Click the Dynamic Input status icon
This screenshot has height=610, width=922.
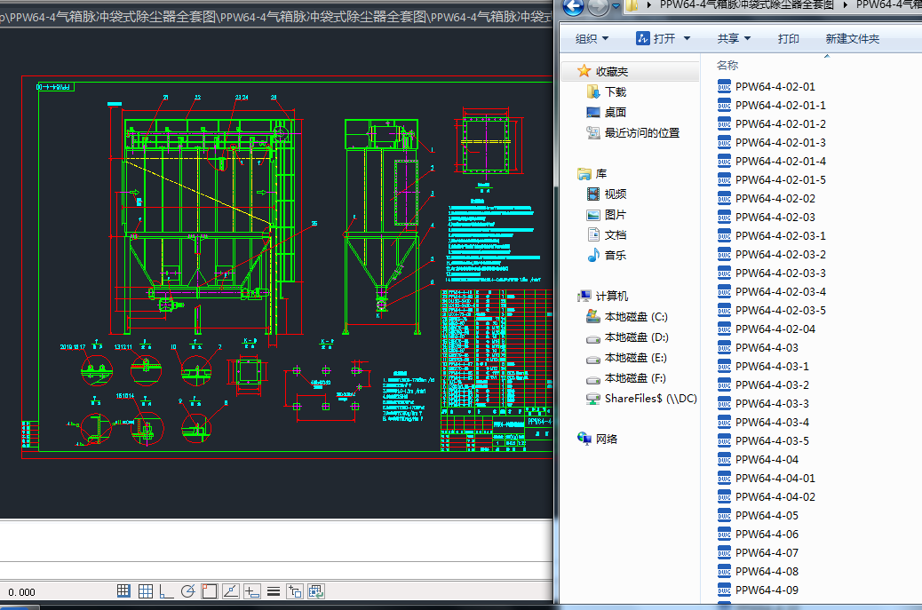pyautogui.click(x=252, y=591)
